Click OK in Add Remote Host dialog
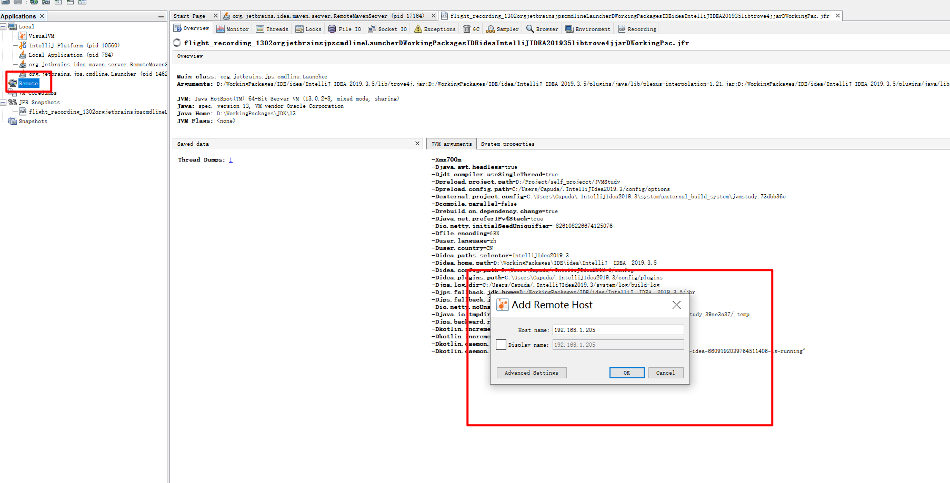Viewport: 950px width, 483px height. click(627, 373)
